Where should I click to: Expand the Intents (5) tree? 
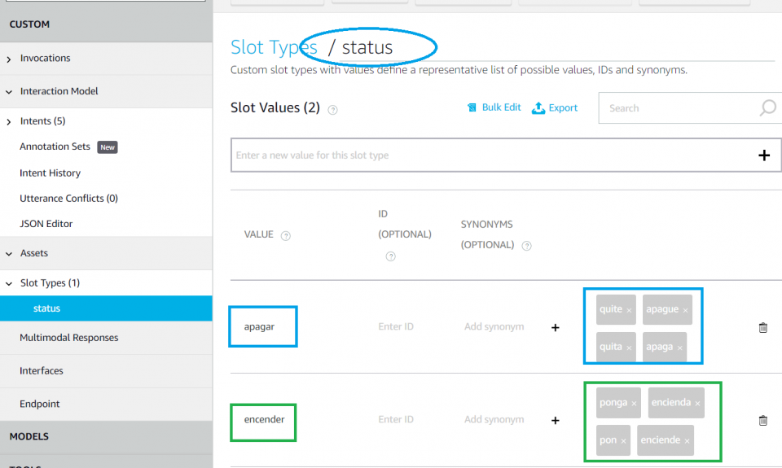pyautogui.click(x=9, y=121)
